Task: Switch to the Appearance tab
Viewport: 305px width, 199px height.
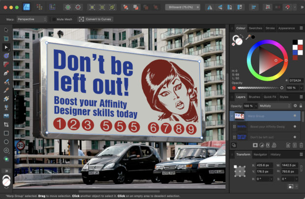Action: pyautogui.click(x=286, y=28)
